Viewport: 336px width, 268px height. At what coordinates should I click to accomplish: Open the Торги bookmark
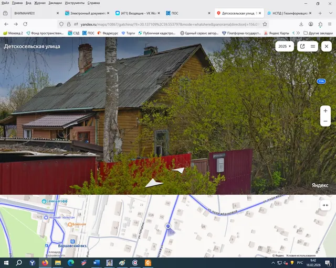[128, 33]
